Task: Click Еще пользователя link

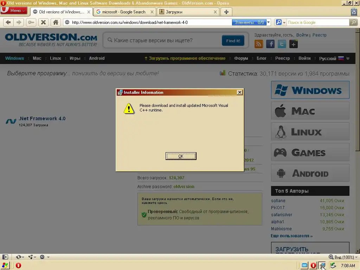Action: tap(291, 236)
